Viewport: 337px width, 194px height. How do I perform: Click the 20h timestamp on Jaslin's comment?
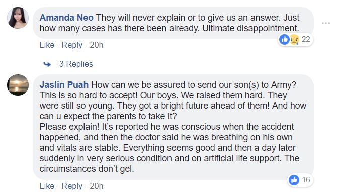pyautogui.click(x=97, y=186)
